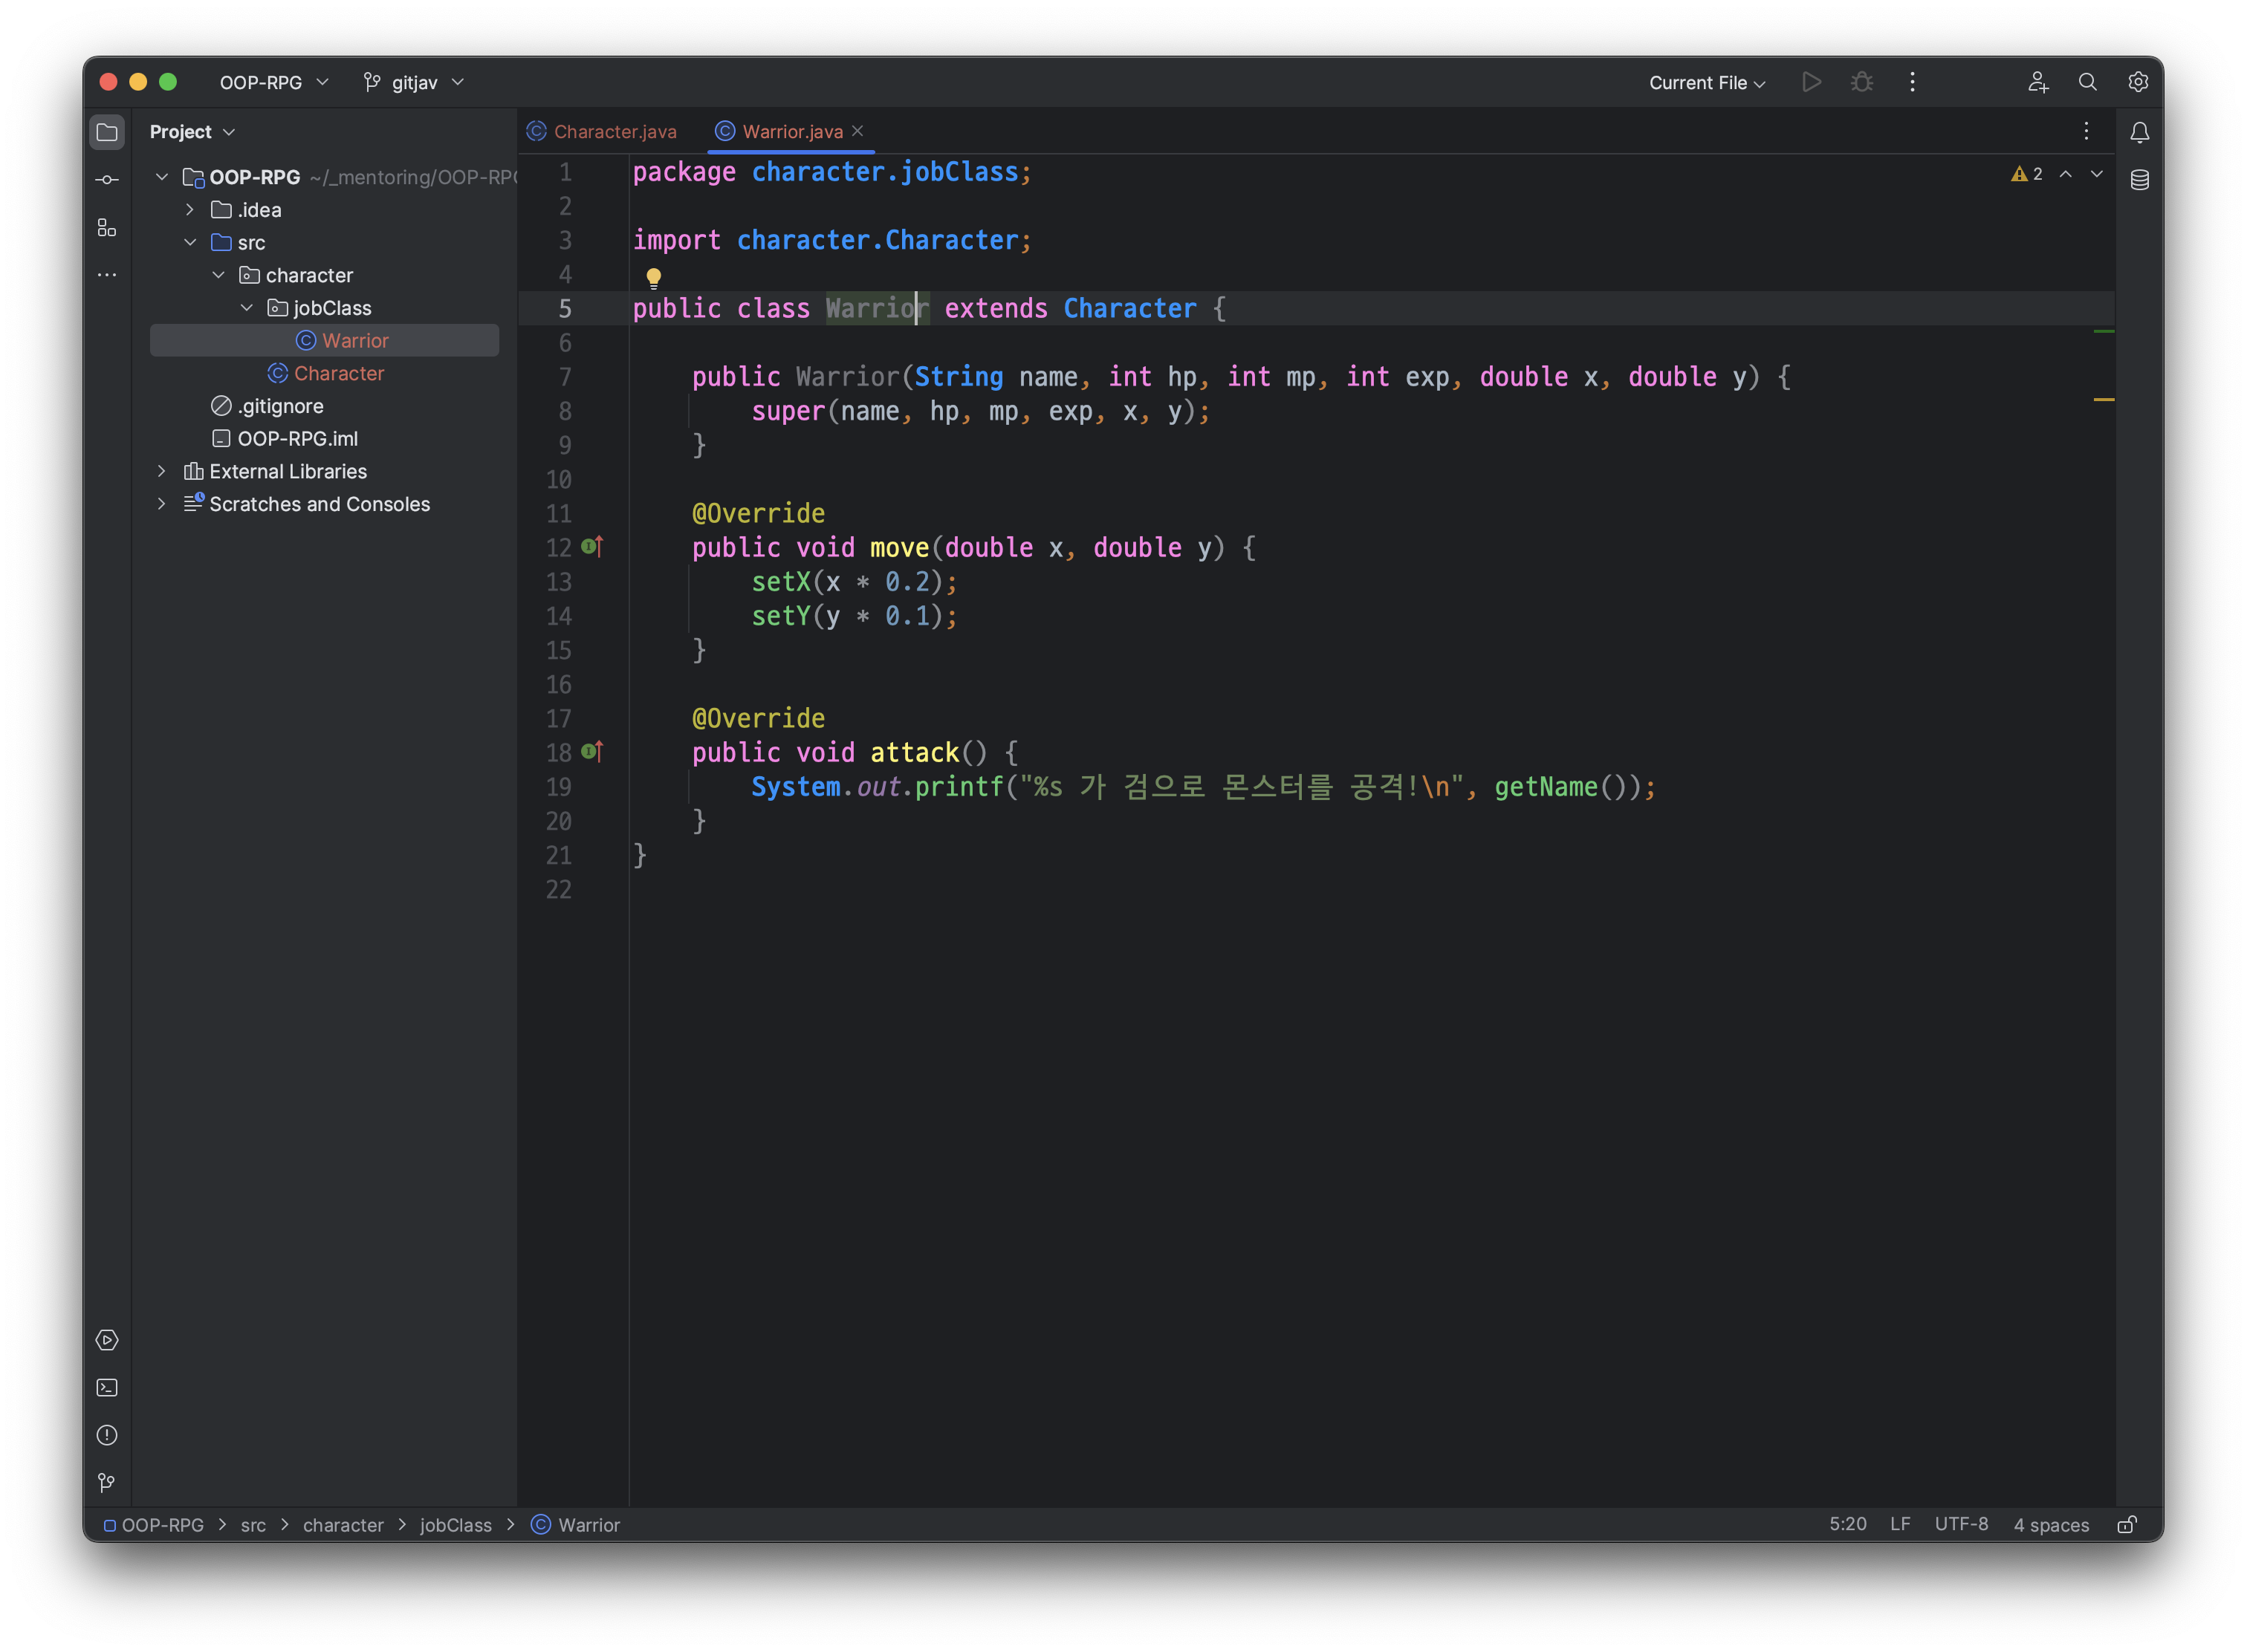
Task: Open the Structure tool window icon
Action: (107, 228)
